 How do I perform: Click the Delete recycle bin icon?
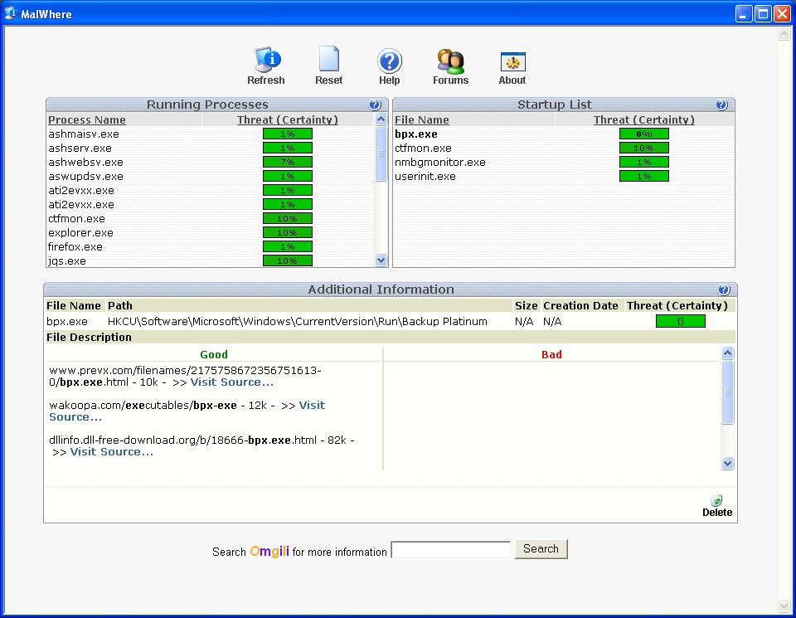click(x=716, y=501)
